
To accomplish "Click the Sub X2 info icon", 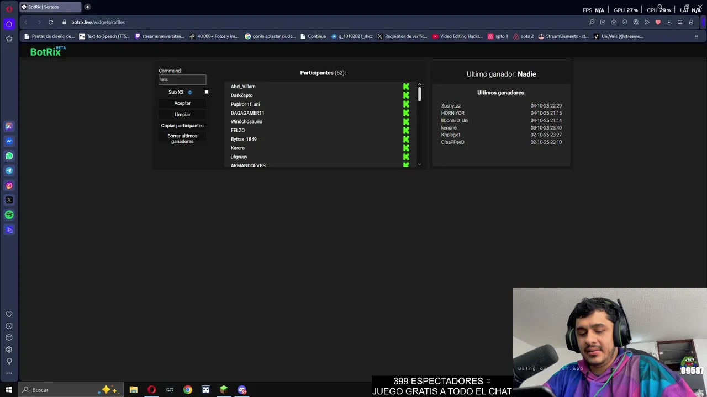I will click(x=189, y=92).
